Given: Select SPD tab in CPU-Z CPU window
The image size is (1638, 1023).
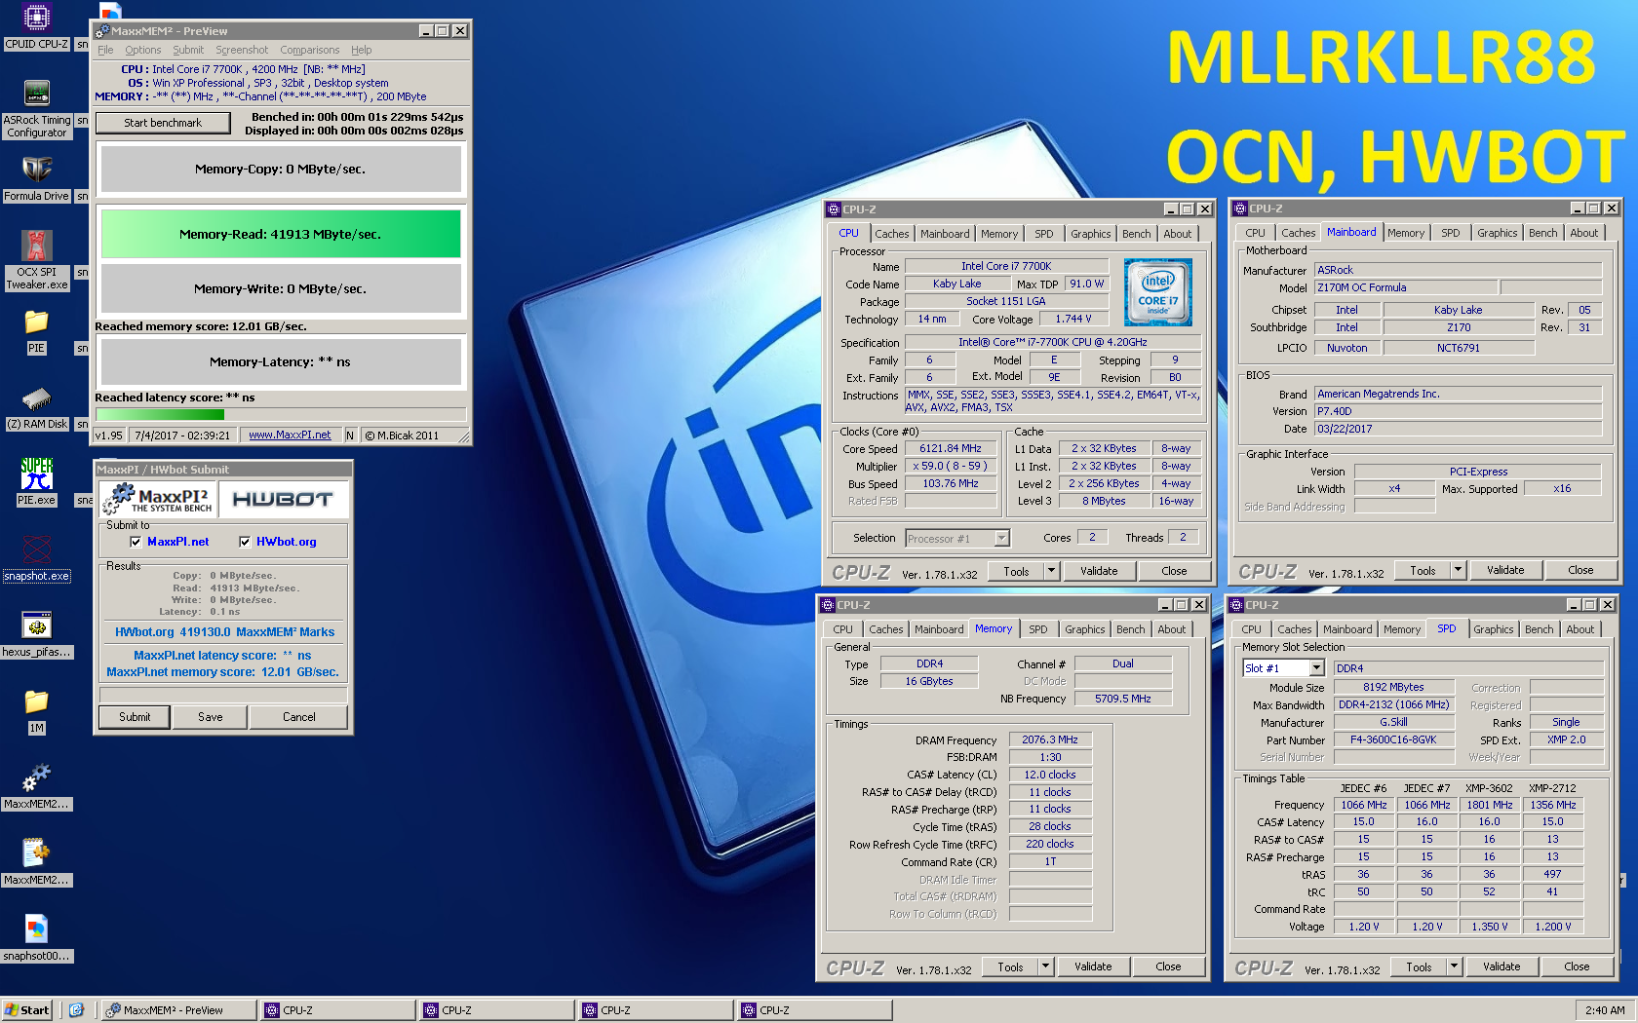Looking at the screenshot, I should pyautogui.click(x=1043, y=234).
